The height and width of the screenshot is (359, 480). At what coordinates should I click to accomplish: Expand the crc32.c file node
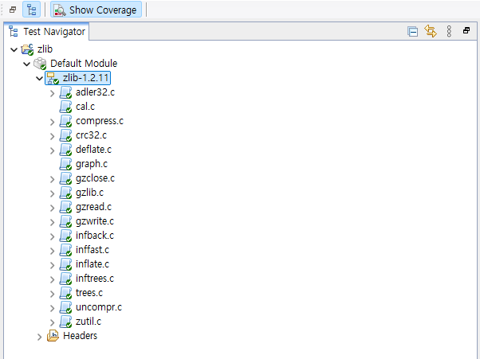click(53, 136)
